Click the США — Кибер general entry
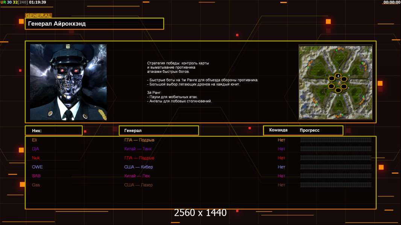This screenshot has height=225, width=401. click(x=138, y=167)
